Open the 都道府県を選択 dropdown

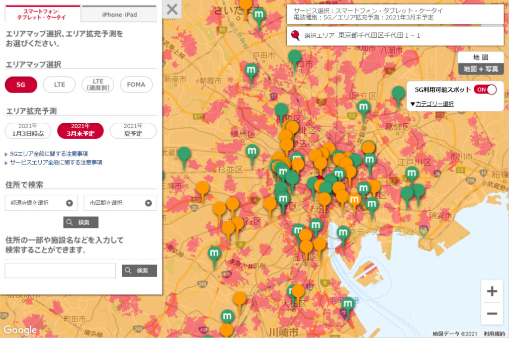pyautogui.click(x=41, y=203)
